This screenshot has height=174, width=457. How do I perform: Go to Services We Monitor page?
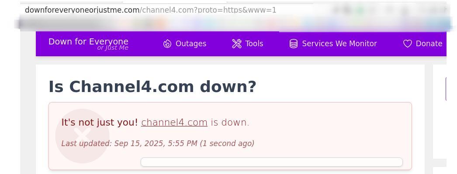point(333,44)
